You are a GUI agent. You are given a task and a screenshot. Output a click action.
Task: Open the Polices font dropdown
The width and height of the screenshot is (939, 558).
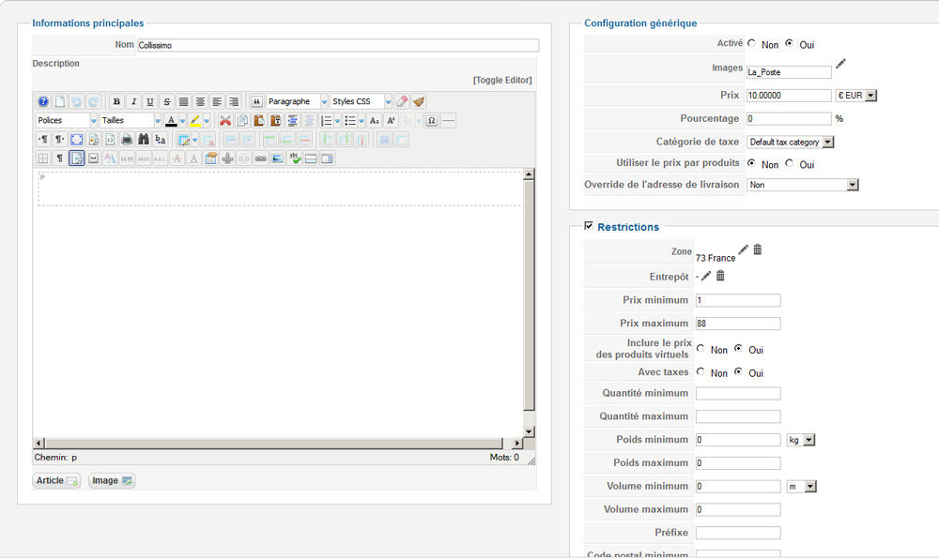point(67,121)
